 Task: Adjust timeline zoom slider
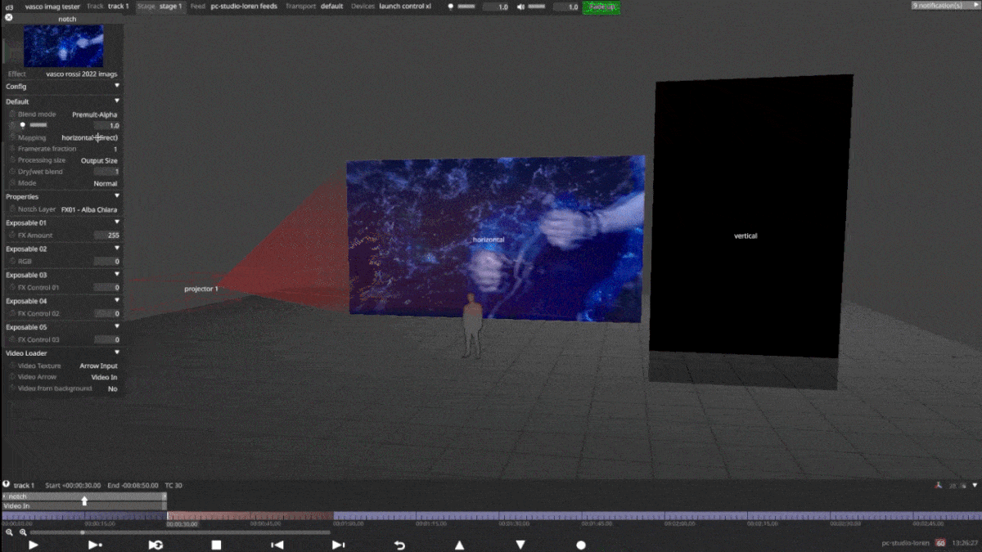[180, 532]
